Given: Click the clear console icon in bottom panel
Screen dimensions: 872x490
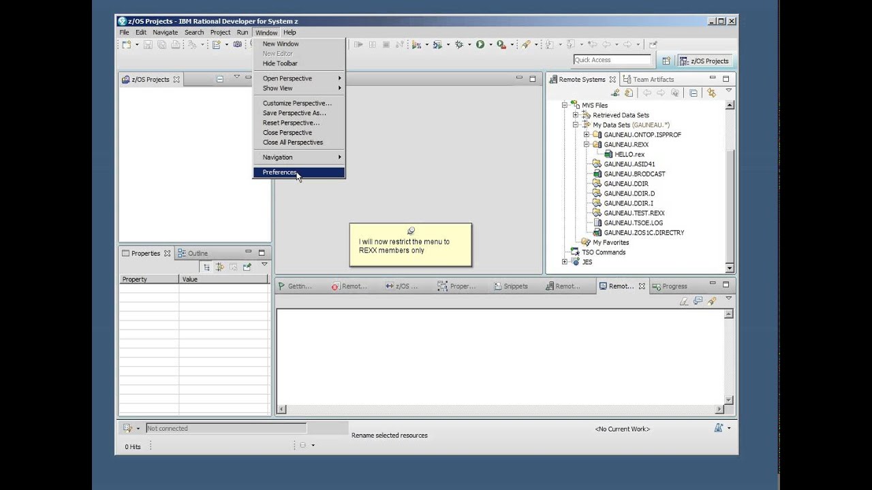Looking at the screenshot, I should coord(684,300).
